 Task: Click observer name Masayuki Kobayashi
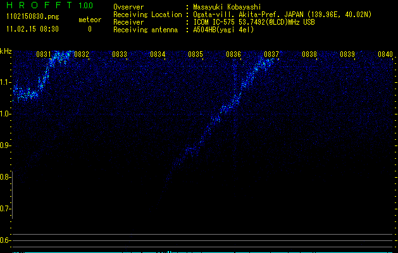(x=227, y=7)
